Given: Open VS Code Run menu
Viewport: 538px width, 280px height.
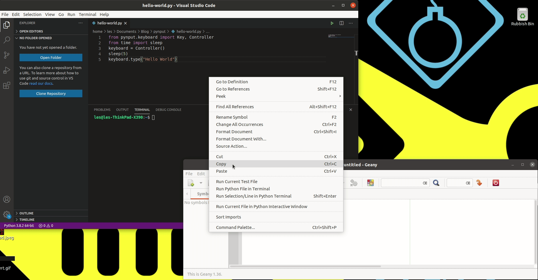Looking at the screenshot, I should tap(71, 15).
